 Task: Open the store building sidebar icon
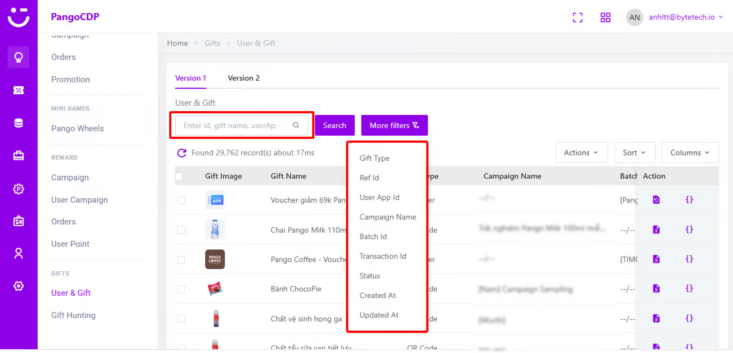pos(19,221)
